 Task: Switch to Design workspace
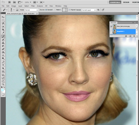coord(126,2)
